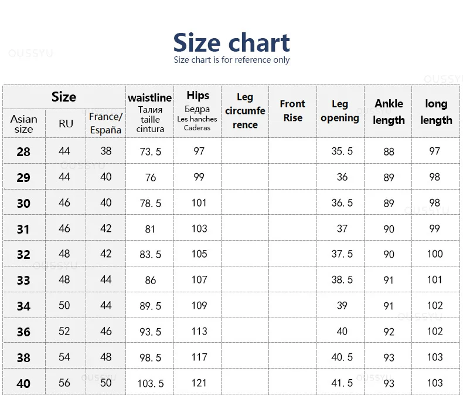Click the 'Hips' column header
The width and height of the screenshot is (463, 395).
coord(198,112)
